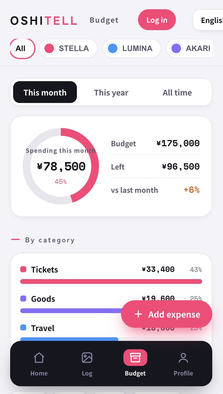Select the All filter chip
Image resolution: width=223 pixels, height=394 pixels.
23,48
